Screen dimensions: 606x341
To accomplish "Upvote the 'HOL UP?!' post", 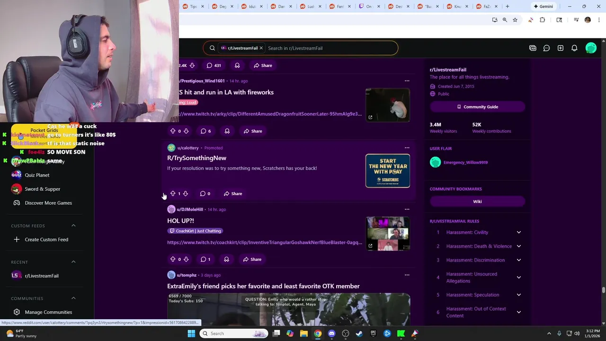I will 173,259.
